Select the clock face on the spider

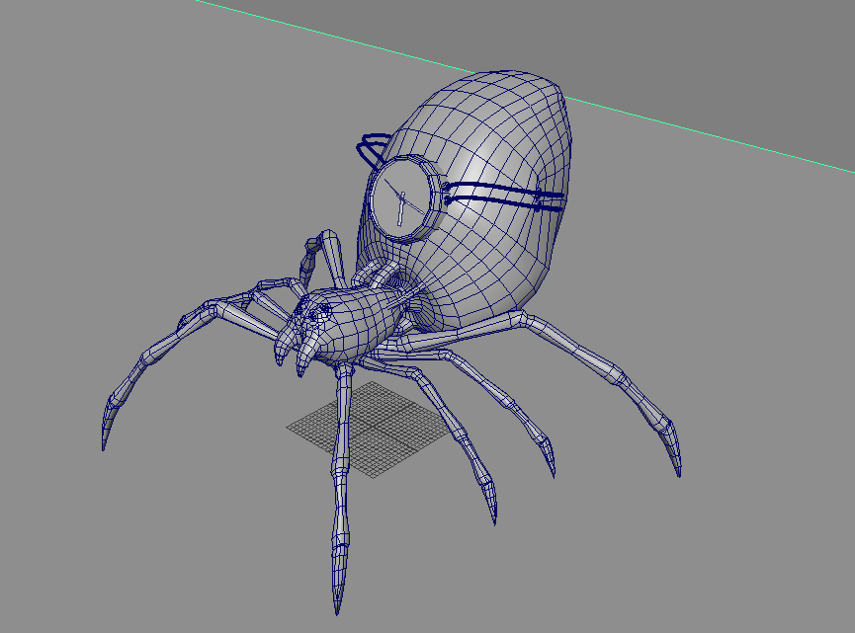(x=401, y=198)
